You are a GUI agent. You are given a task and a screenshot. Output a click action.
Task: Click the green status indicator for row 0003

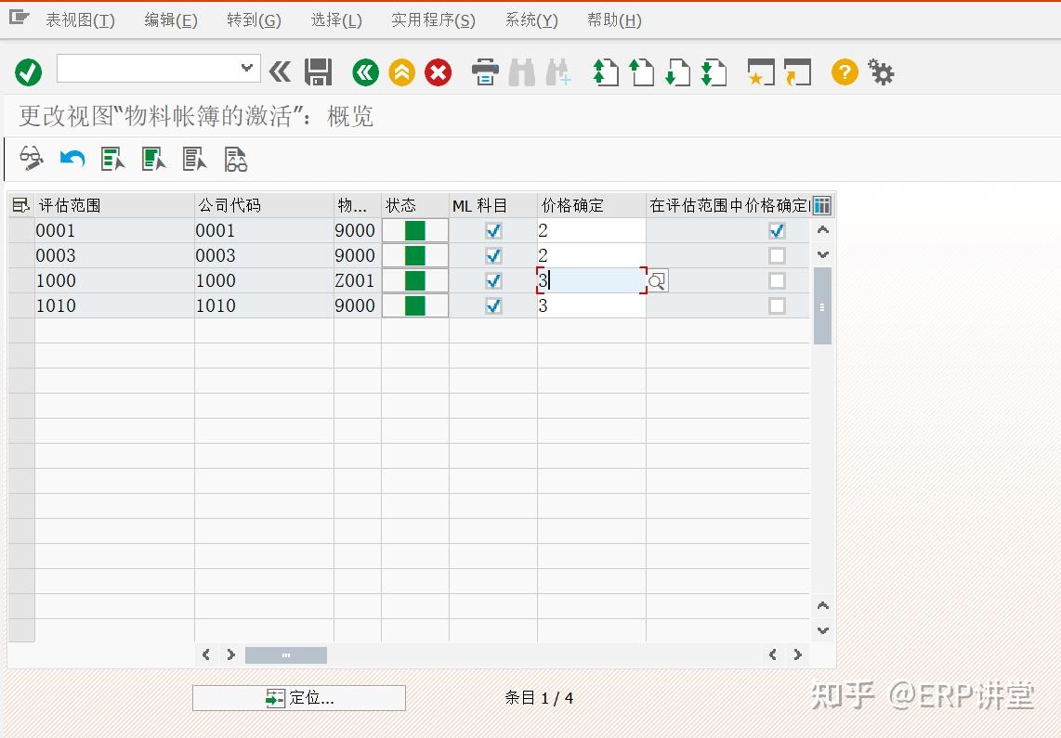click(414, 255)
